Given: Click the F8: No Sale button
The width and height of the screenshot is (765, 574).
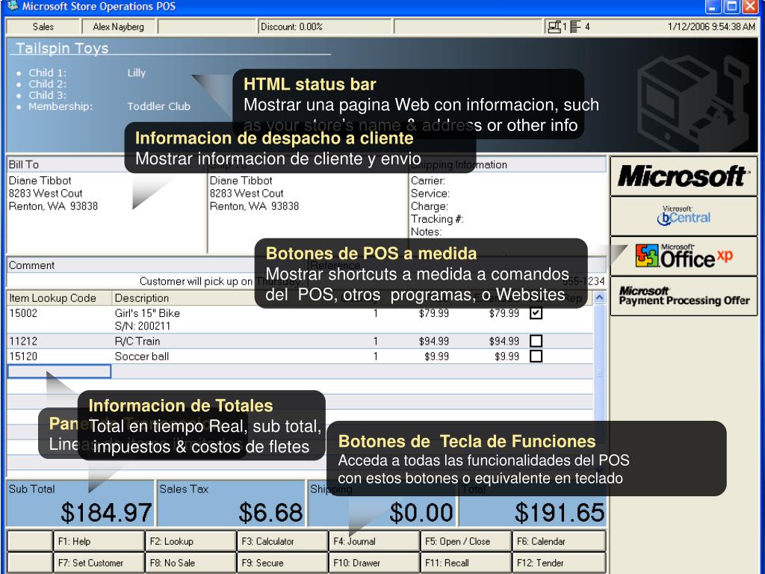Looking at the screenshot, I should tap(191, 563).
